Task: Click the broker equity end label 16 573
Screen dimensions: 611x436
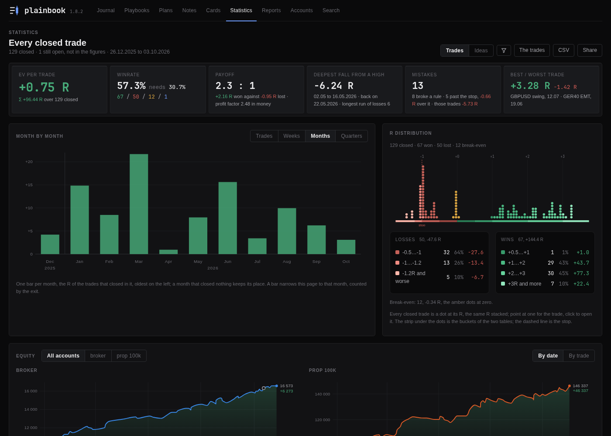Action: (x=286, y=386)
